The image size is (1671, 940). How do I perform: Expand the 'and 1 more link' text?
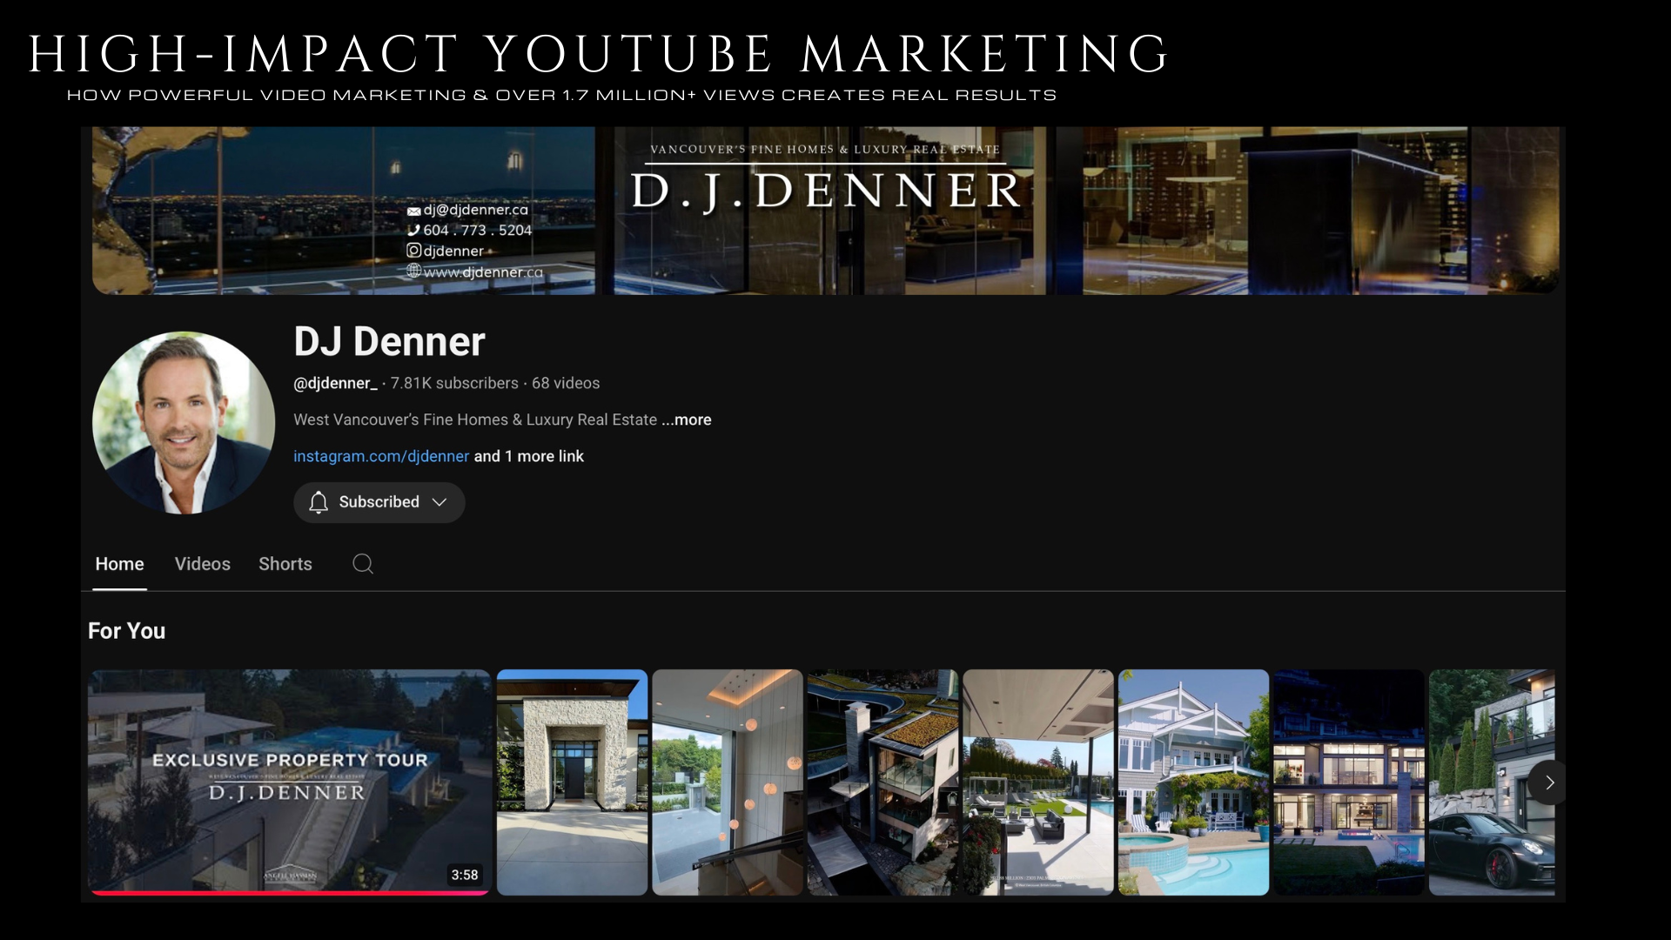[528, 456]
